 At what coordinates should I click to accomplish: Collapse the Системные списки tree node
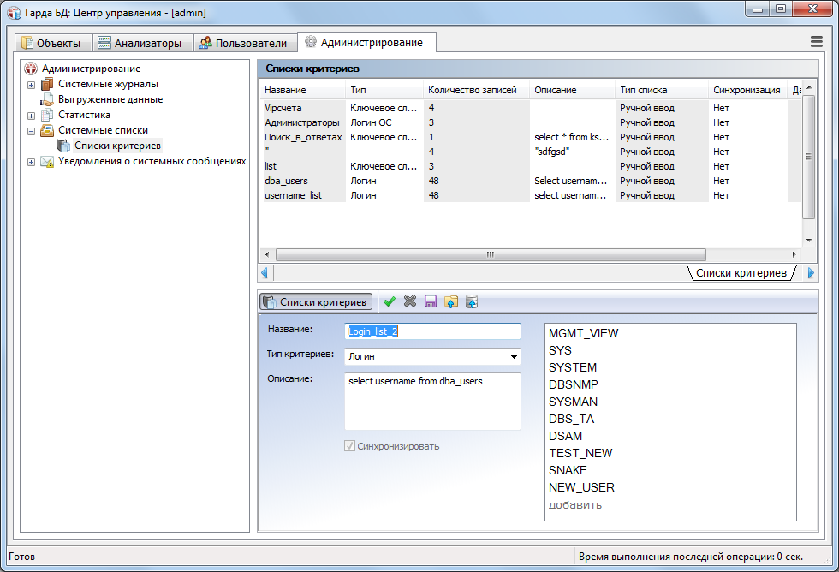coord(32,131)
